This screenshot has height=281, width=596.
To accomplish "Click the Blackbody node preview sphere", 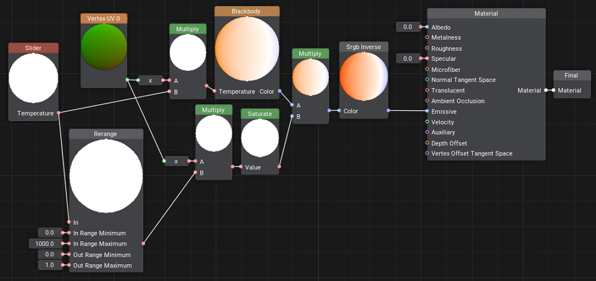I will [x=247, y=49].
